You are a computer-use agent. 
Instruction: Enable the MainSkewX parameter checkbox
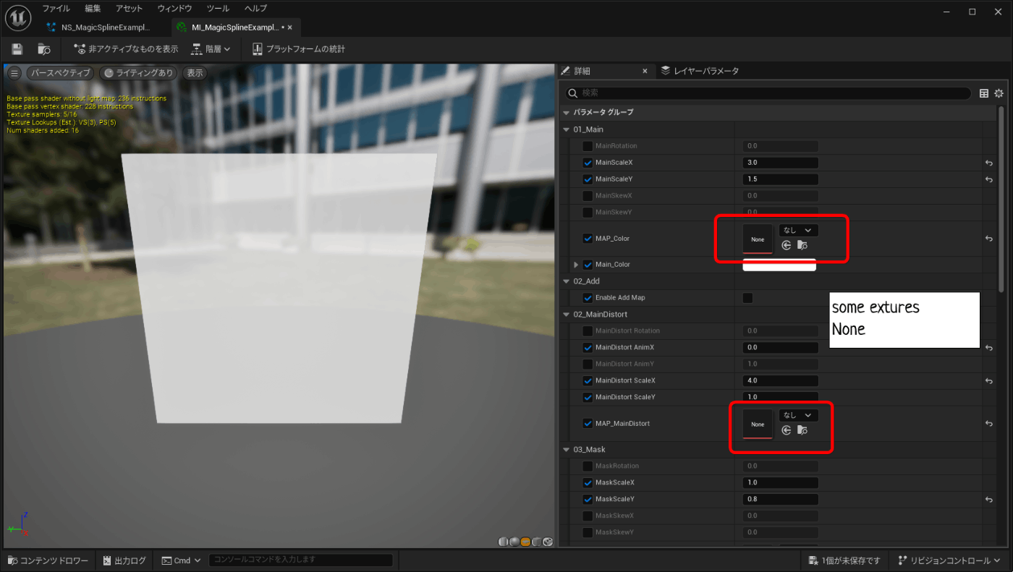[588, 196]
